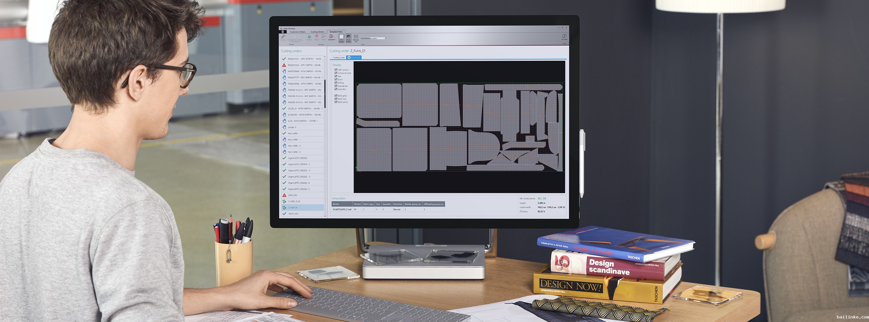Viewport: 869px width, 322px height.
Task: Toggle the Piece Tooltip tool
Action: tap(348, 37)
